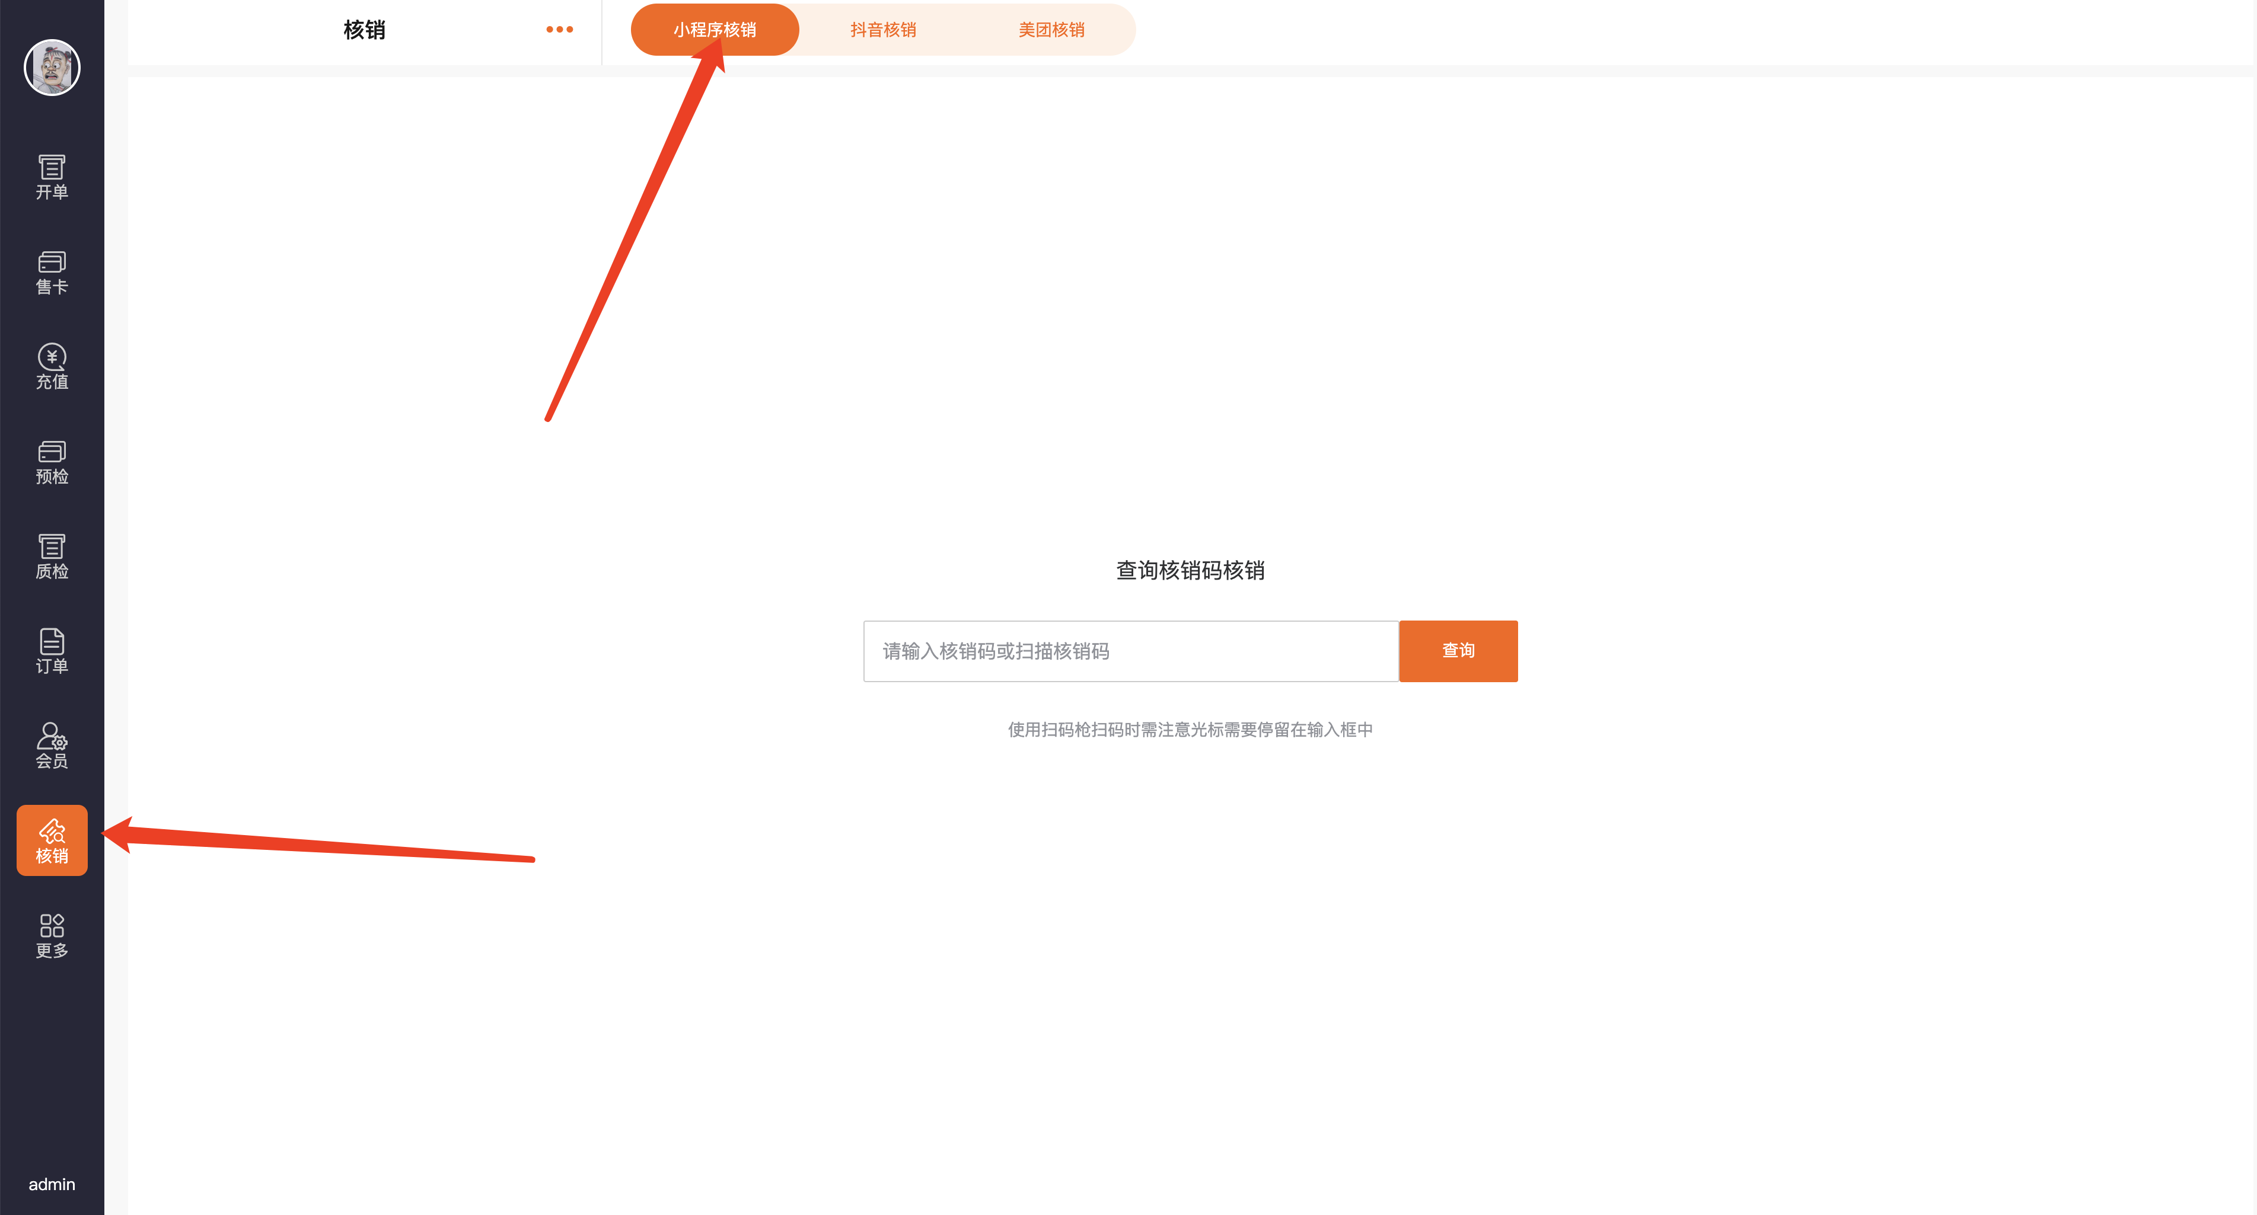The width and height of the screenshot is (2257, 1215).
Task: Select the 预检 pre-inspection sidebar icon
Action: 52,462
